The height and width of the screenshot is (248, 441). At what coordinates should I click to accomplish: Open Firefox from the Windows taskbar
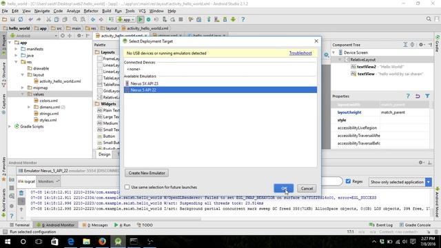point(102,241)
